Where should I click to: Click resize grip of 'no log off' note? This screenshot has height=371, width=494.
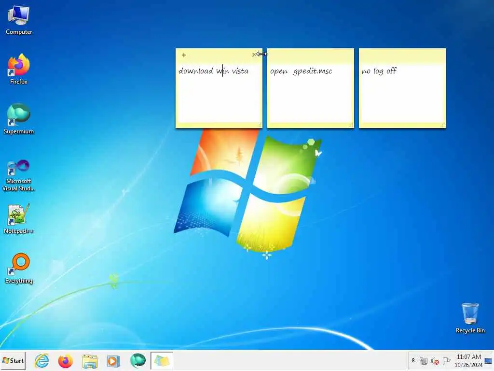[443, 125]
